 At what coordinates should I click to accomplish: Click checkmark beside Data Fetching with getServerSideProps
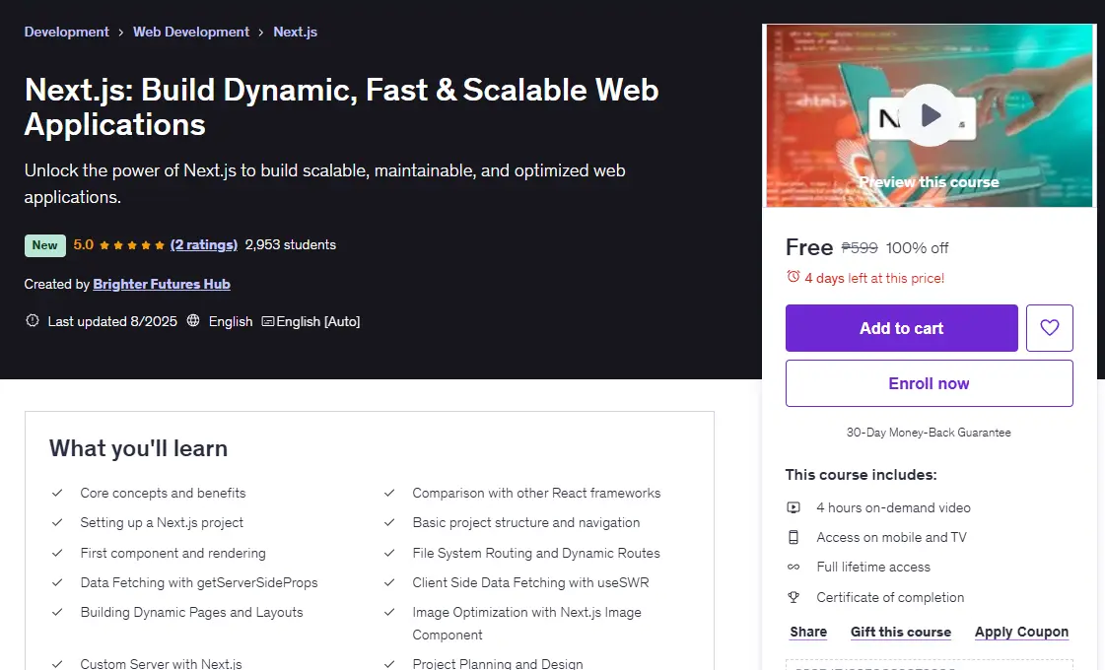tap(58, 582)
